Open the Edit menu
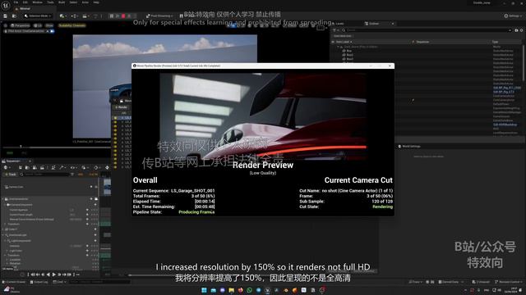Image resolution: width=526 pixels, height=295 pixels. click(25, 2)
